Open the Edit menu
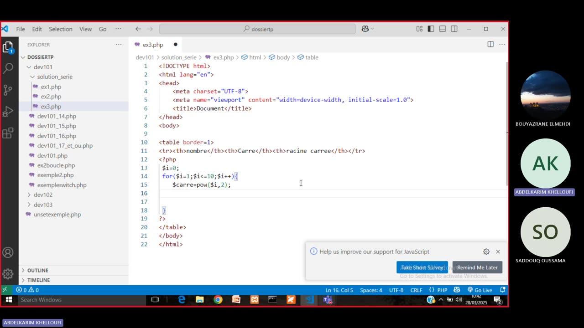 (37, 29)
